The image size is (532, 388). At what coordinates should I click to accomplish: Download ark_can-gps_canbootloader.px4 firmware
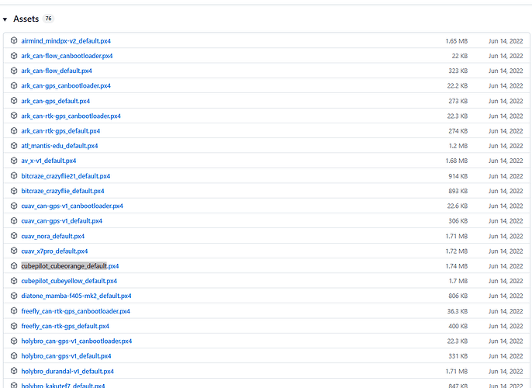point(66,85)
